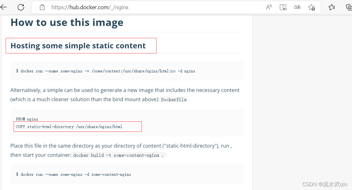Click 'Hosting some simple static content' heading
Image resolution: width=352 pixels, height=190 pixels.
pyautogui.click(x=78, y=46)
